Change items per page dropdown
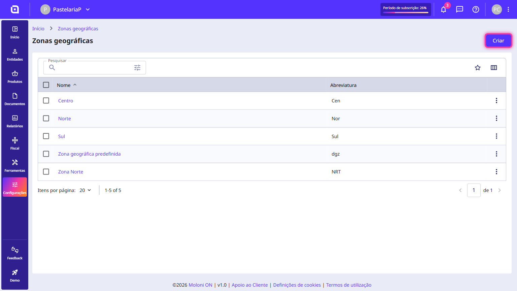517x291 pixels. (85, 190)
